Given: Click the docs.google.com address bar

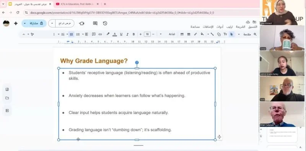Looking at the screenshot, I should (x=122, y=13).
